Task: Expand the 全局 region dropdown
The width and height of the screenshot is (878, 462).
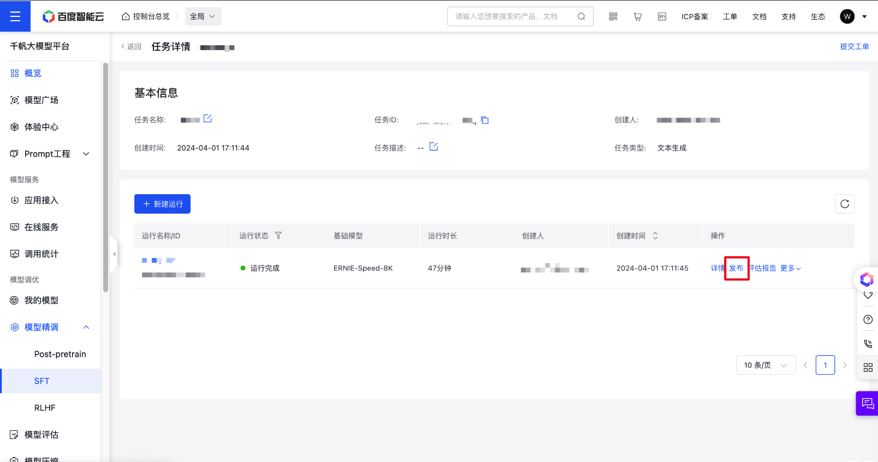Action: tap(203, 16)
